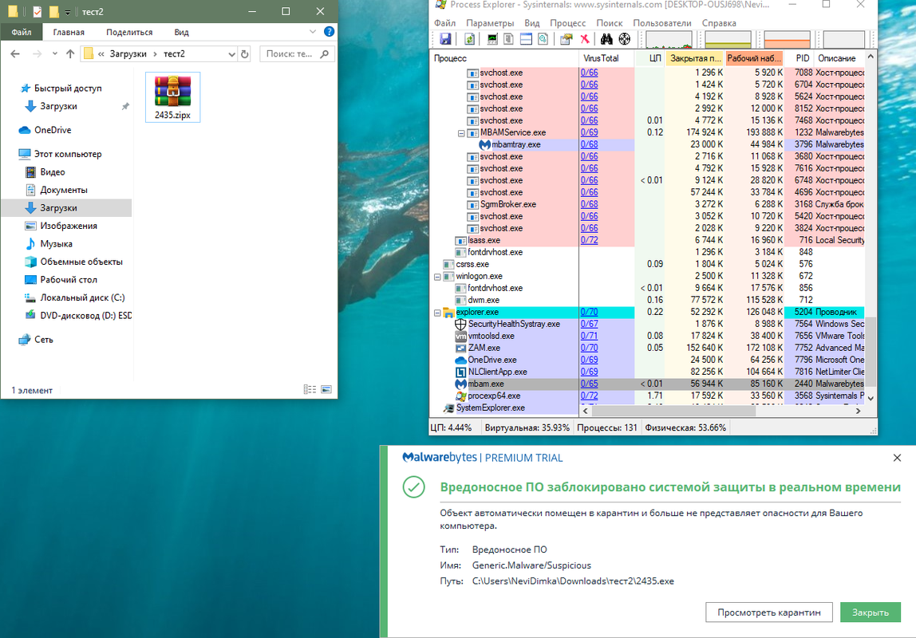Image resolution: width=916 pixels, height=638 pixels.
Task: Click Explorer Back arrow
Action: tap(15, 53)
